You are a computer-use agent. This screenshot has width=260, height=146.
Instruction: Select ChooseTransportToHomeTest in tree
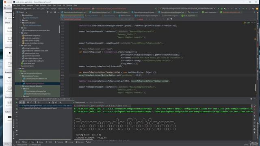(x=35, y=79)
